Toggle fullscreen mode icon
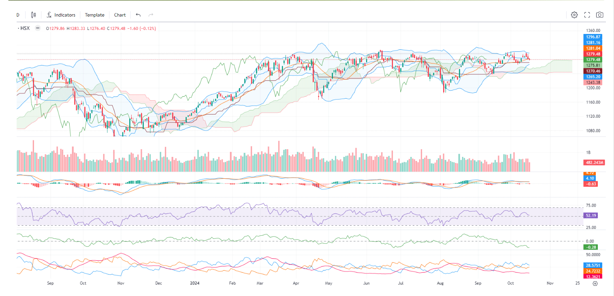The image size is (614, 296). pyautogui.click(x=587, y=15)
